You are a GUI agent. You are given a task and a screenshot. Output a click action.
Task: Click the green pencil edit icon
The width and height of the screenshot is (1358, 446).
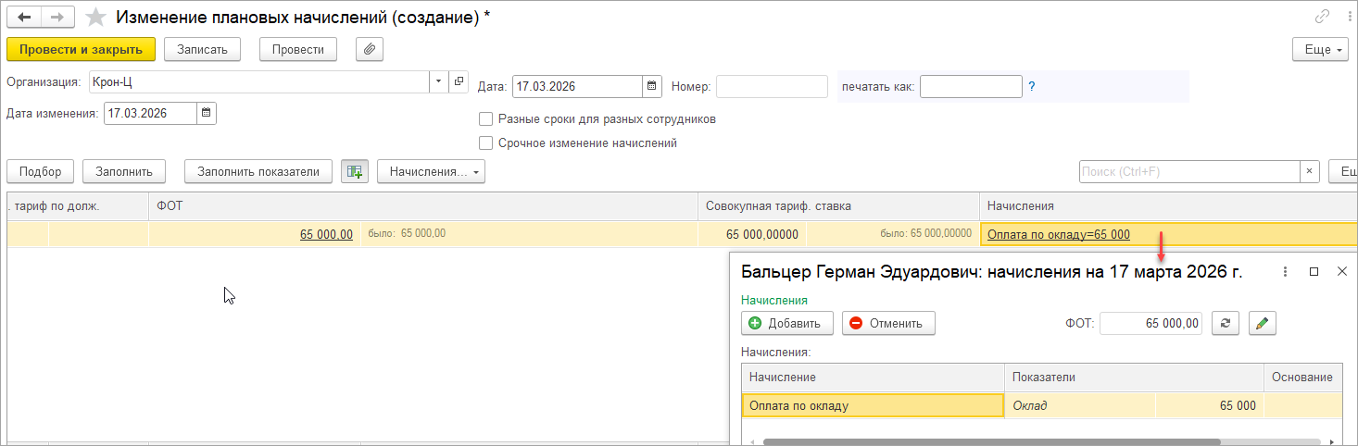(1263, 323)
